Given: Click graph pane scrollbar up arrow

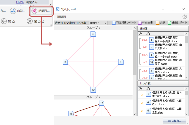Looking at the screenshot, I should [x=135, y=28].
